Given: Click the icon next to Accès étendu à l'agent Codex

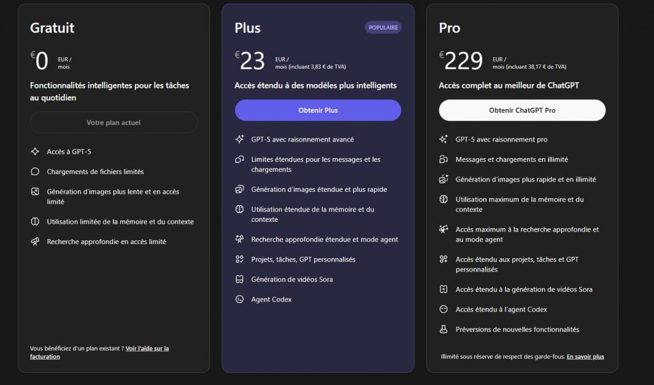Looking at the screenshot, I should click(x=444, y=309).
